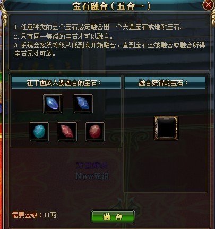The width and height of the screenshot is (215, 229).
Task: Click the 宝石融合（五合一）title bar
Action: [x=111, y=6]
